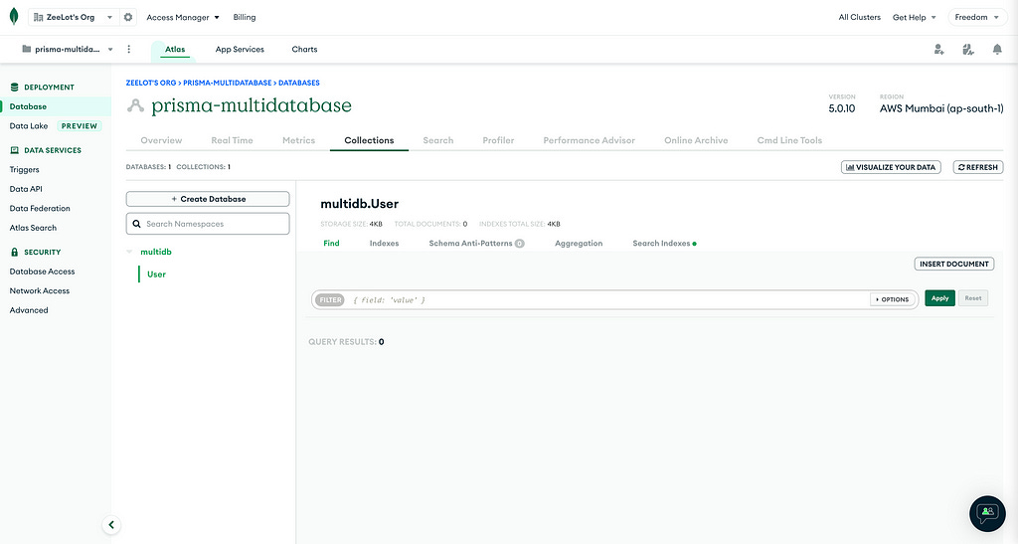Click the invite user icon
This screenshot has height=544, width=1018.
pyautogui.click(x=938, y=50)
